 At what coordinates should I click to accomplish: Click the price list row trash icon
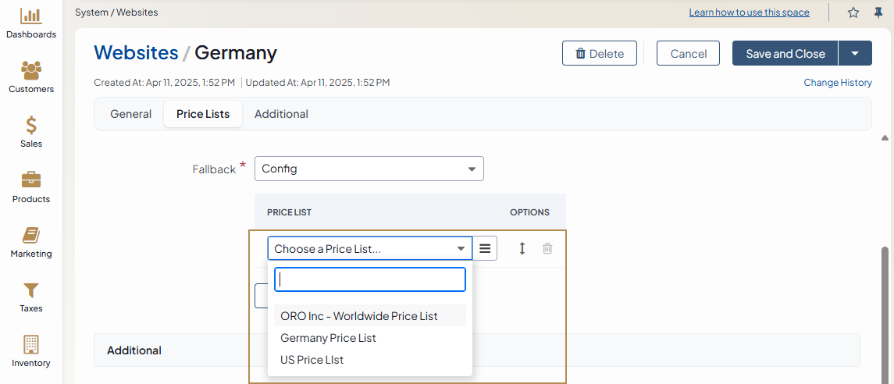547,249
